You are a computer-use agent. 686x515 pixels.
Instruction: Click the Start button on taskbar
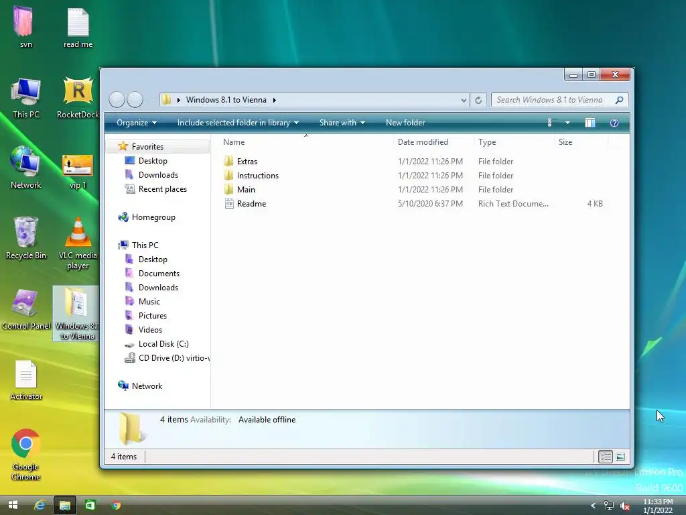point(13,505)
